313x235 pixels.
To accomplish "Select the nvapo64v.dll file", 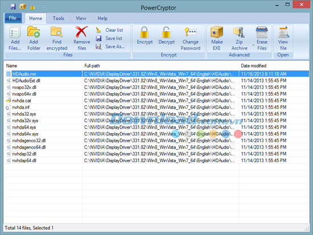I will click(24, 94).
